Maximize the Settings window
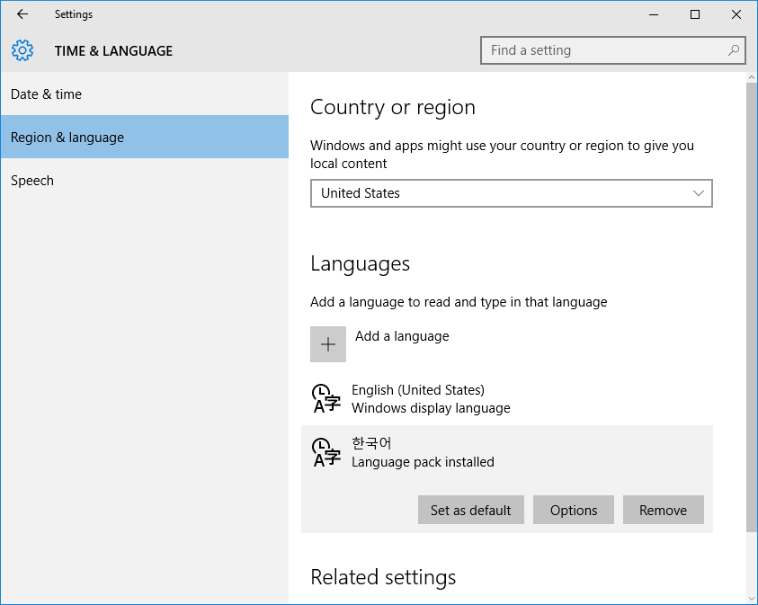This screenshot has width=758, height=605. coord(695,14)
